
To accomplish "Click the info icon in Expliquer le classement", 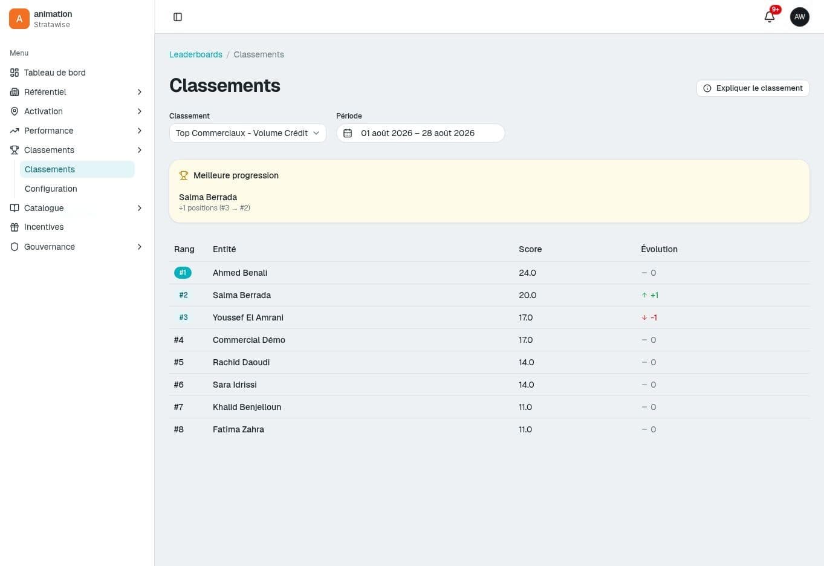I will 707,88.
